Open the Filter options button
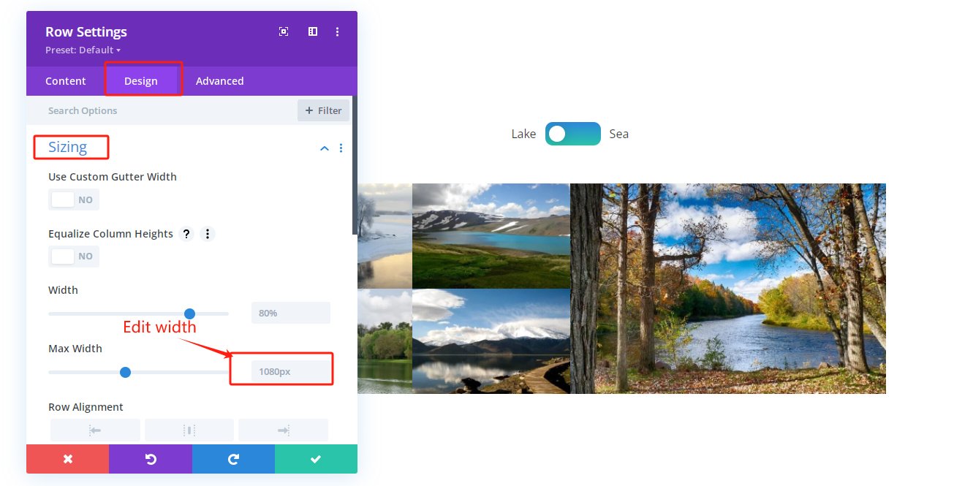Image resolution: width=954 pixels, height=486 pixels. [x=323, y=110]
